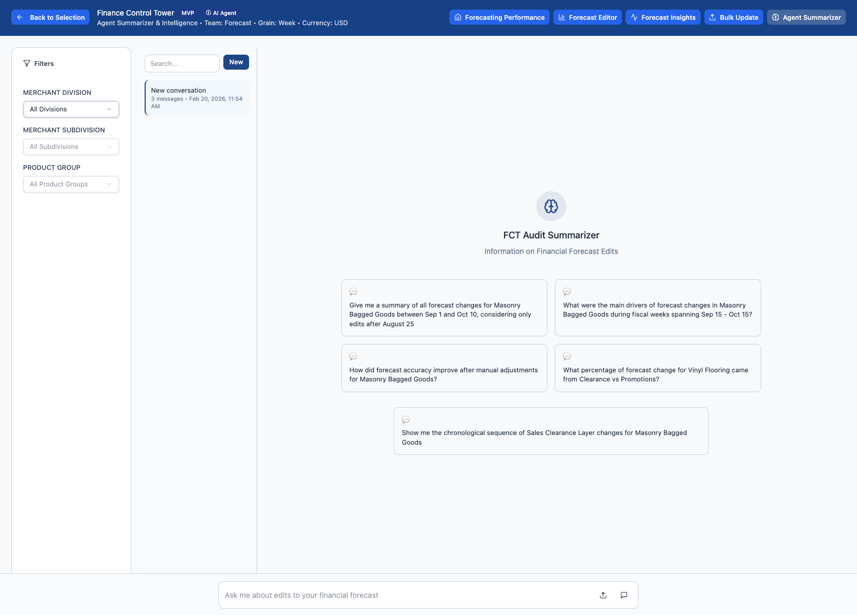
Task: Open Forecast Editor via its chart icon
Action: [561, 17]
